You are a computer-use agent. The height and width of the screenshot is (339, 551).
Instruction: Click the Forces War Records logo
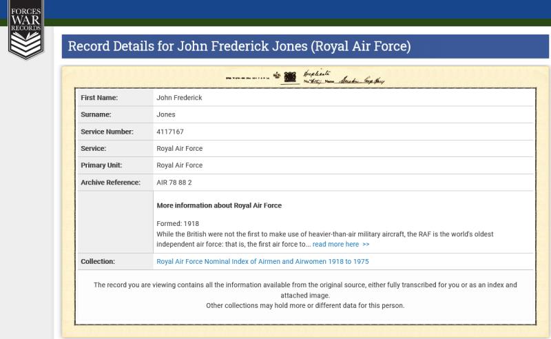(x=25, y=30)
